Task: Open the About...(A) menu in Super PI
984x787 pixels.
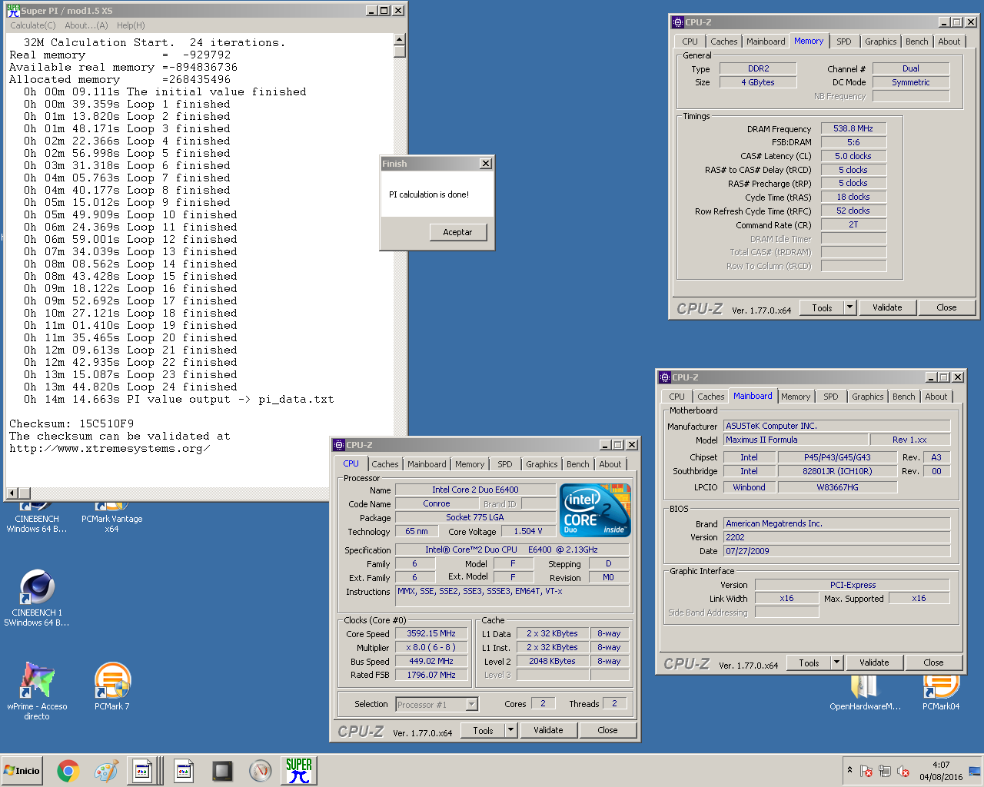Action: click(86, 25)
